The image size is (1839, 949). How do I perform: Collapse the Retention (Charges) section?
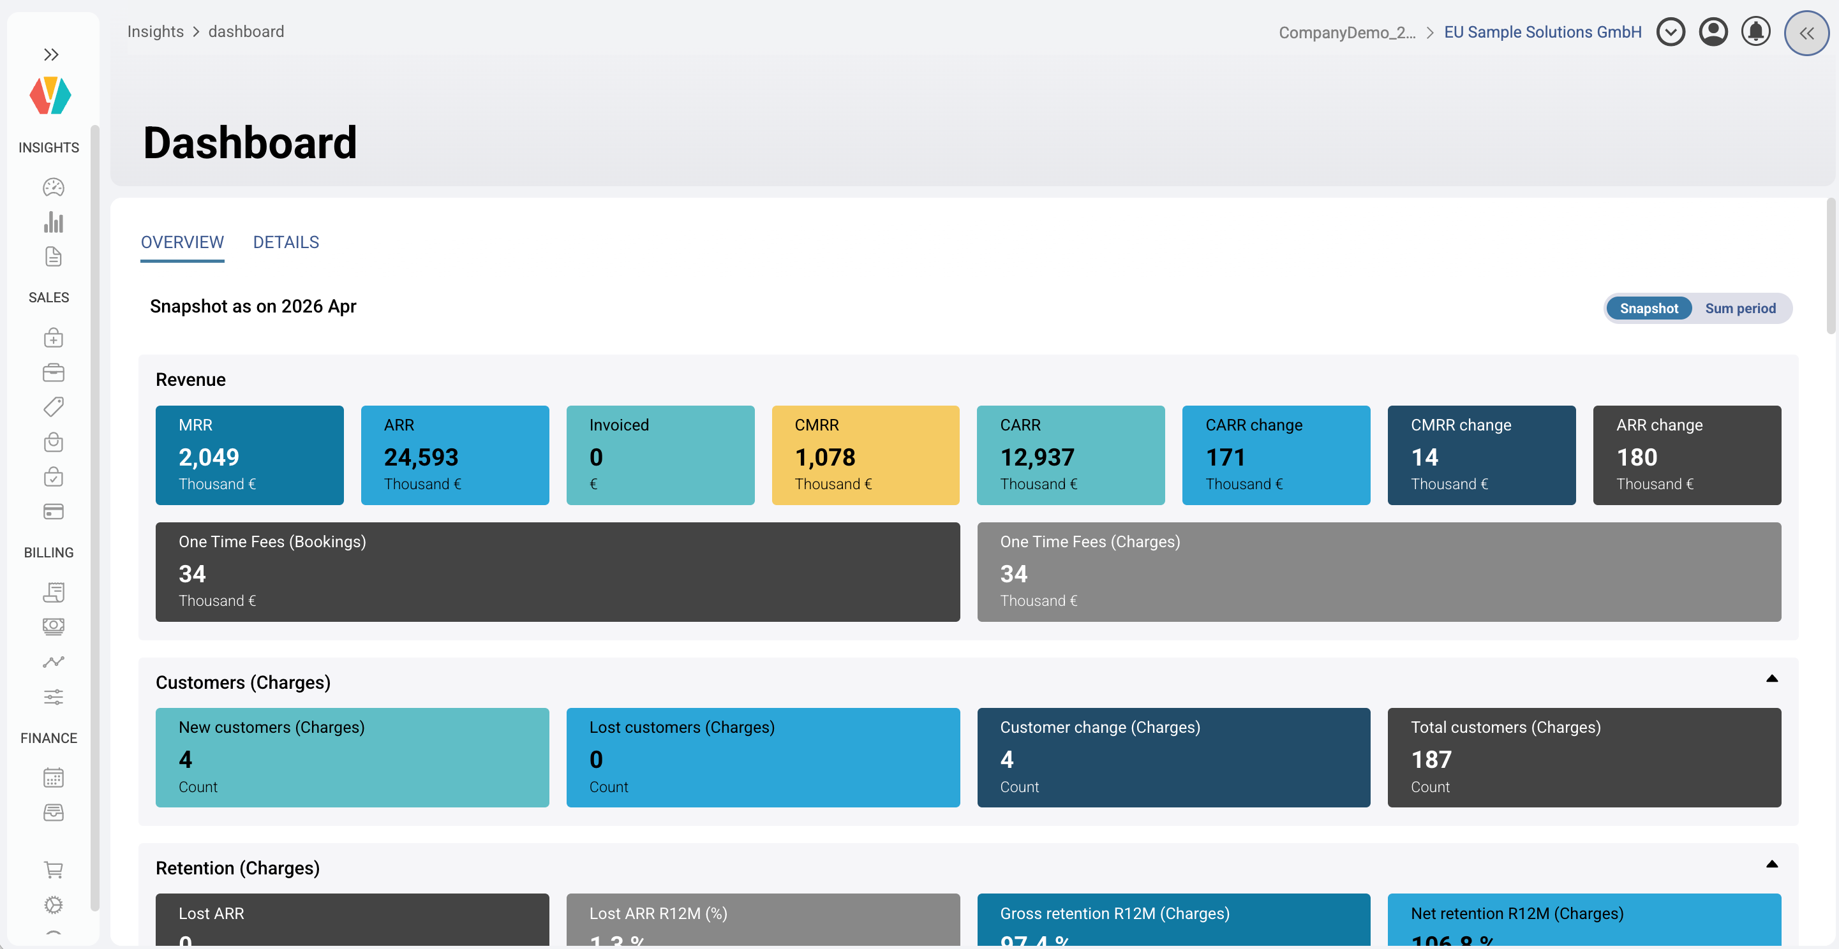tap(1772, 864)
